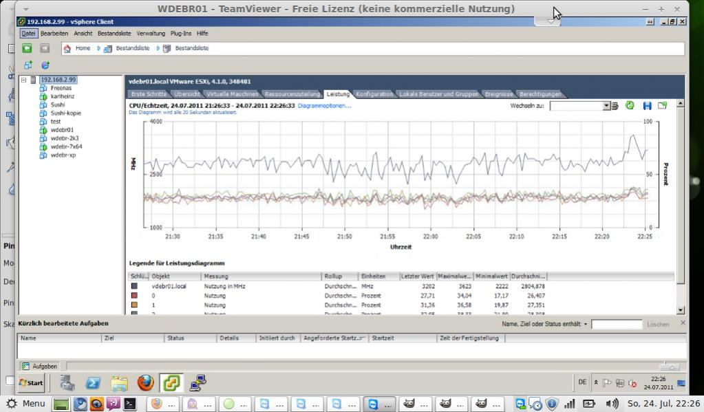Screen dimensions: 704x412
Task: Switch to the Virtuelle Maschinen tab
Action: 233,94
